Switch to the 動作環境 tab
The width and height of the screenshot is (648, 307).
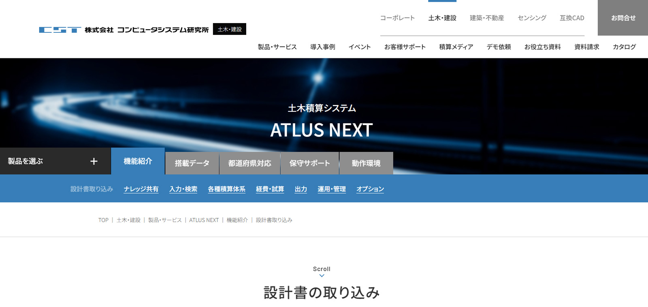366,163
